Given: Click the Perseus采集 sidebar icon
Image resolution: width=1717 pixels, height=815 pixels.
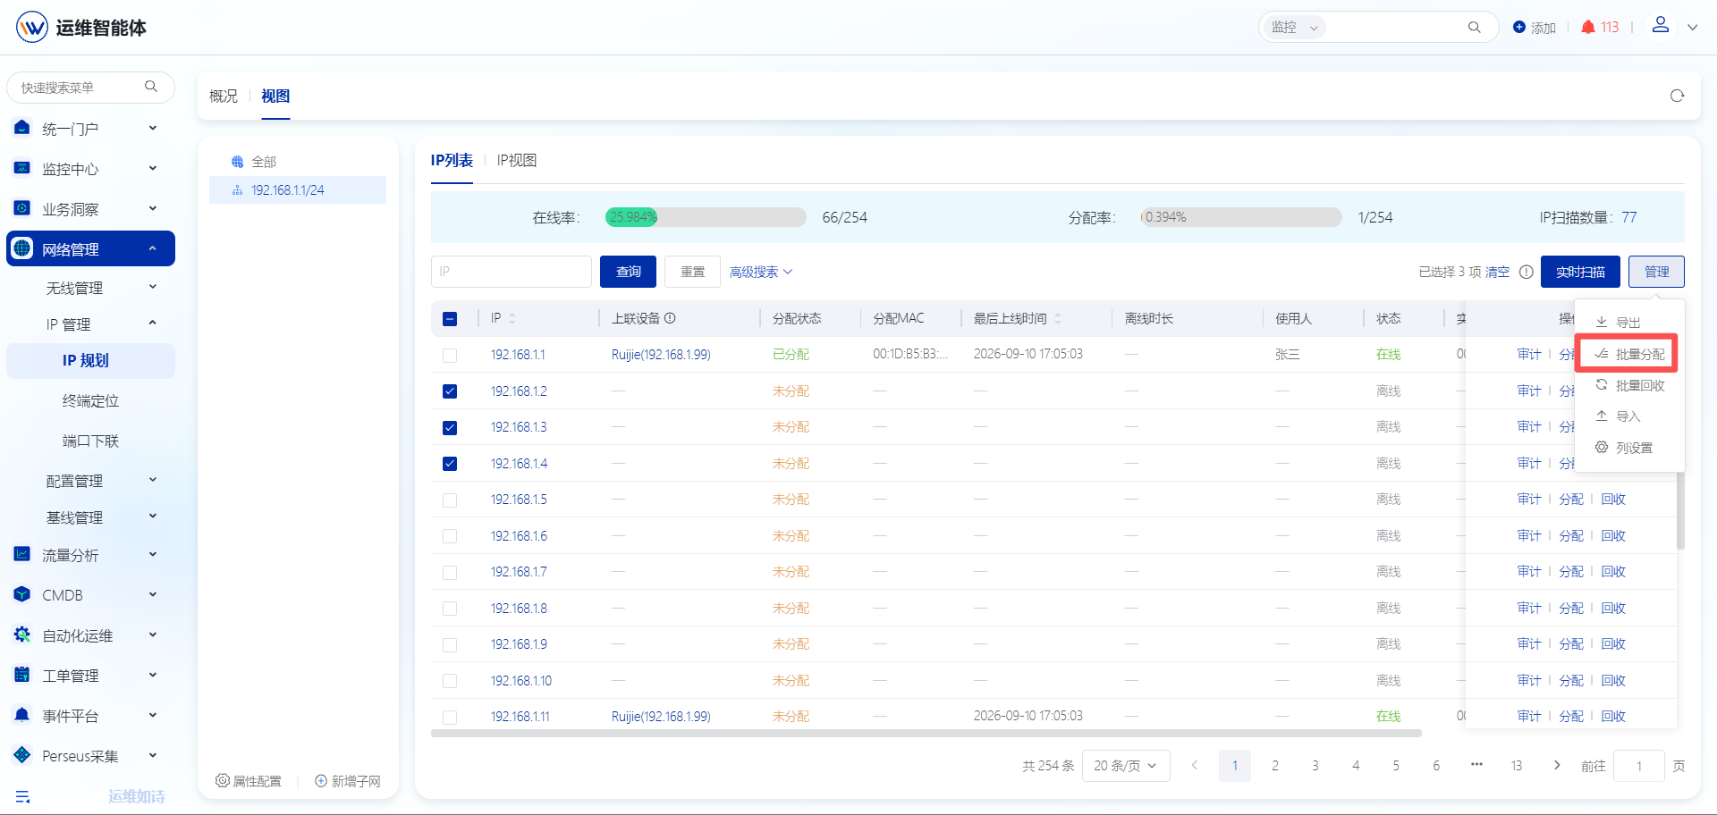Looking at the screenshot, I should click(x=22, y=755).
